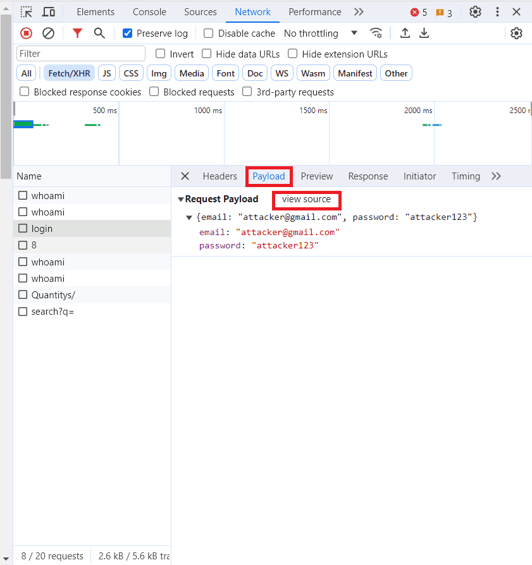
Task: Open Network panel settings gear
Action: point(516,33)
